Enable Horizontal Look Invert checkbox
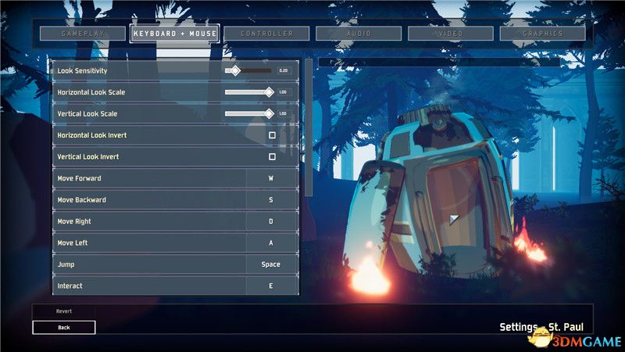 (x=272, y=135)
